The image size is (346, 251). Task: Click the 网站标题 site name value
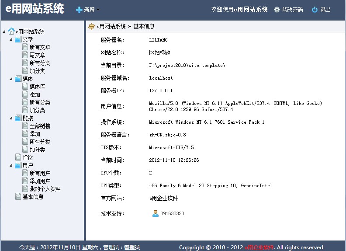(160, 52)
